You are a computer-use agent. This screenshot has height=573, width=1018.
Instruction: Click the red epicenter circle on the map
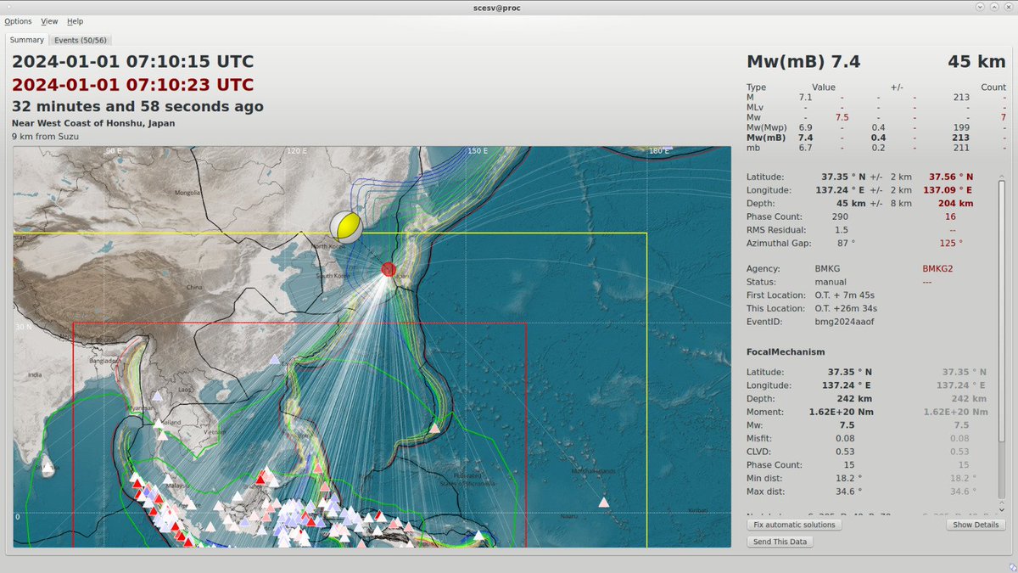tap(389, 270)
